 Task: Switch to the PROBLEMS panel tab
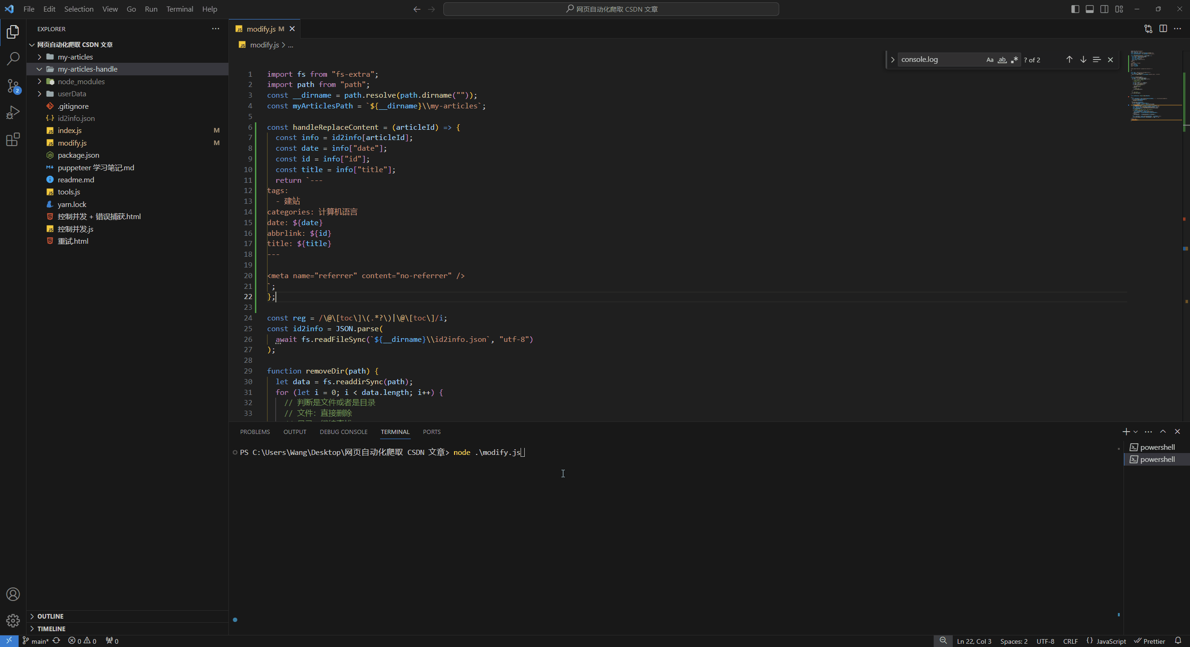click(x=254, y=432)
